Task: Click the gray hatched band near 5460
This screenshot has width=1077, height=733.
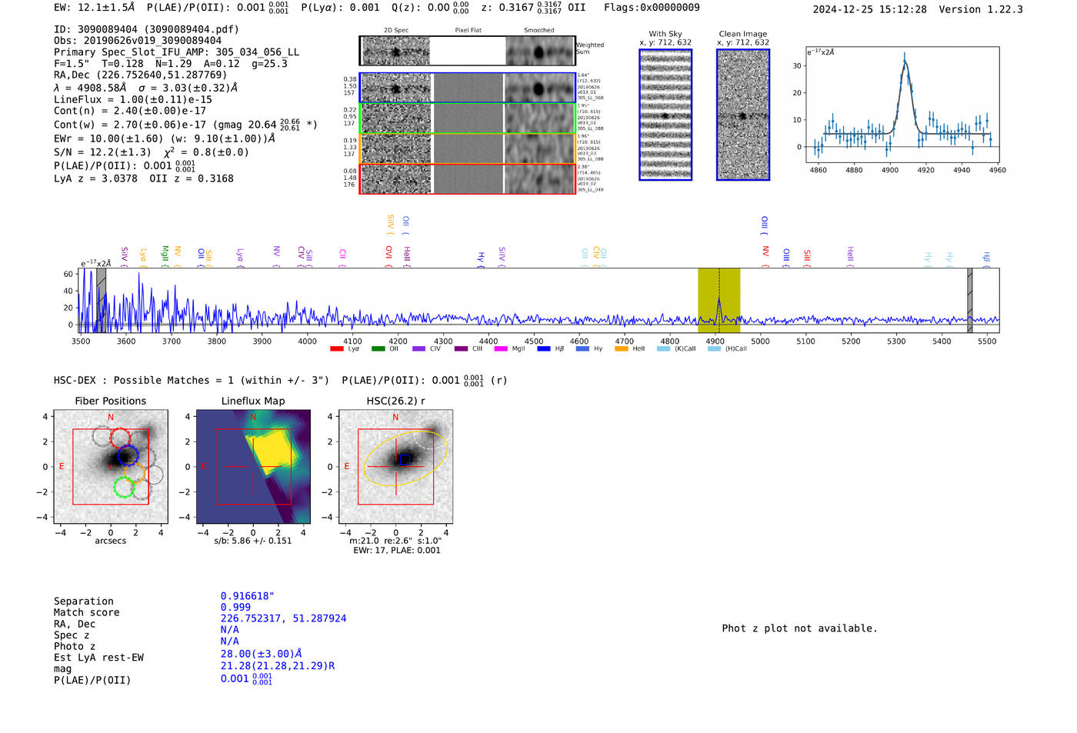Action: tap(969, 301)
